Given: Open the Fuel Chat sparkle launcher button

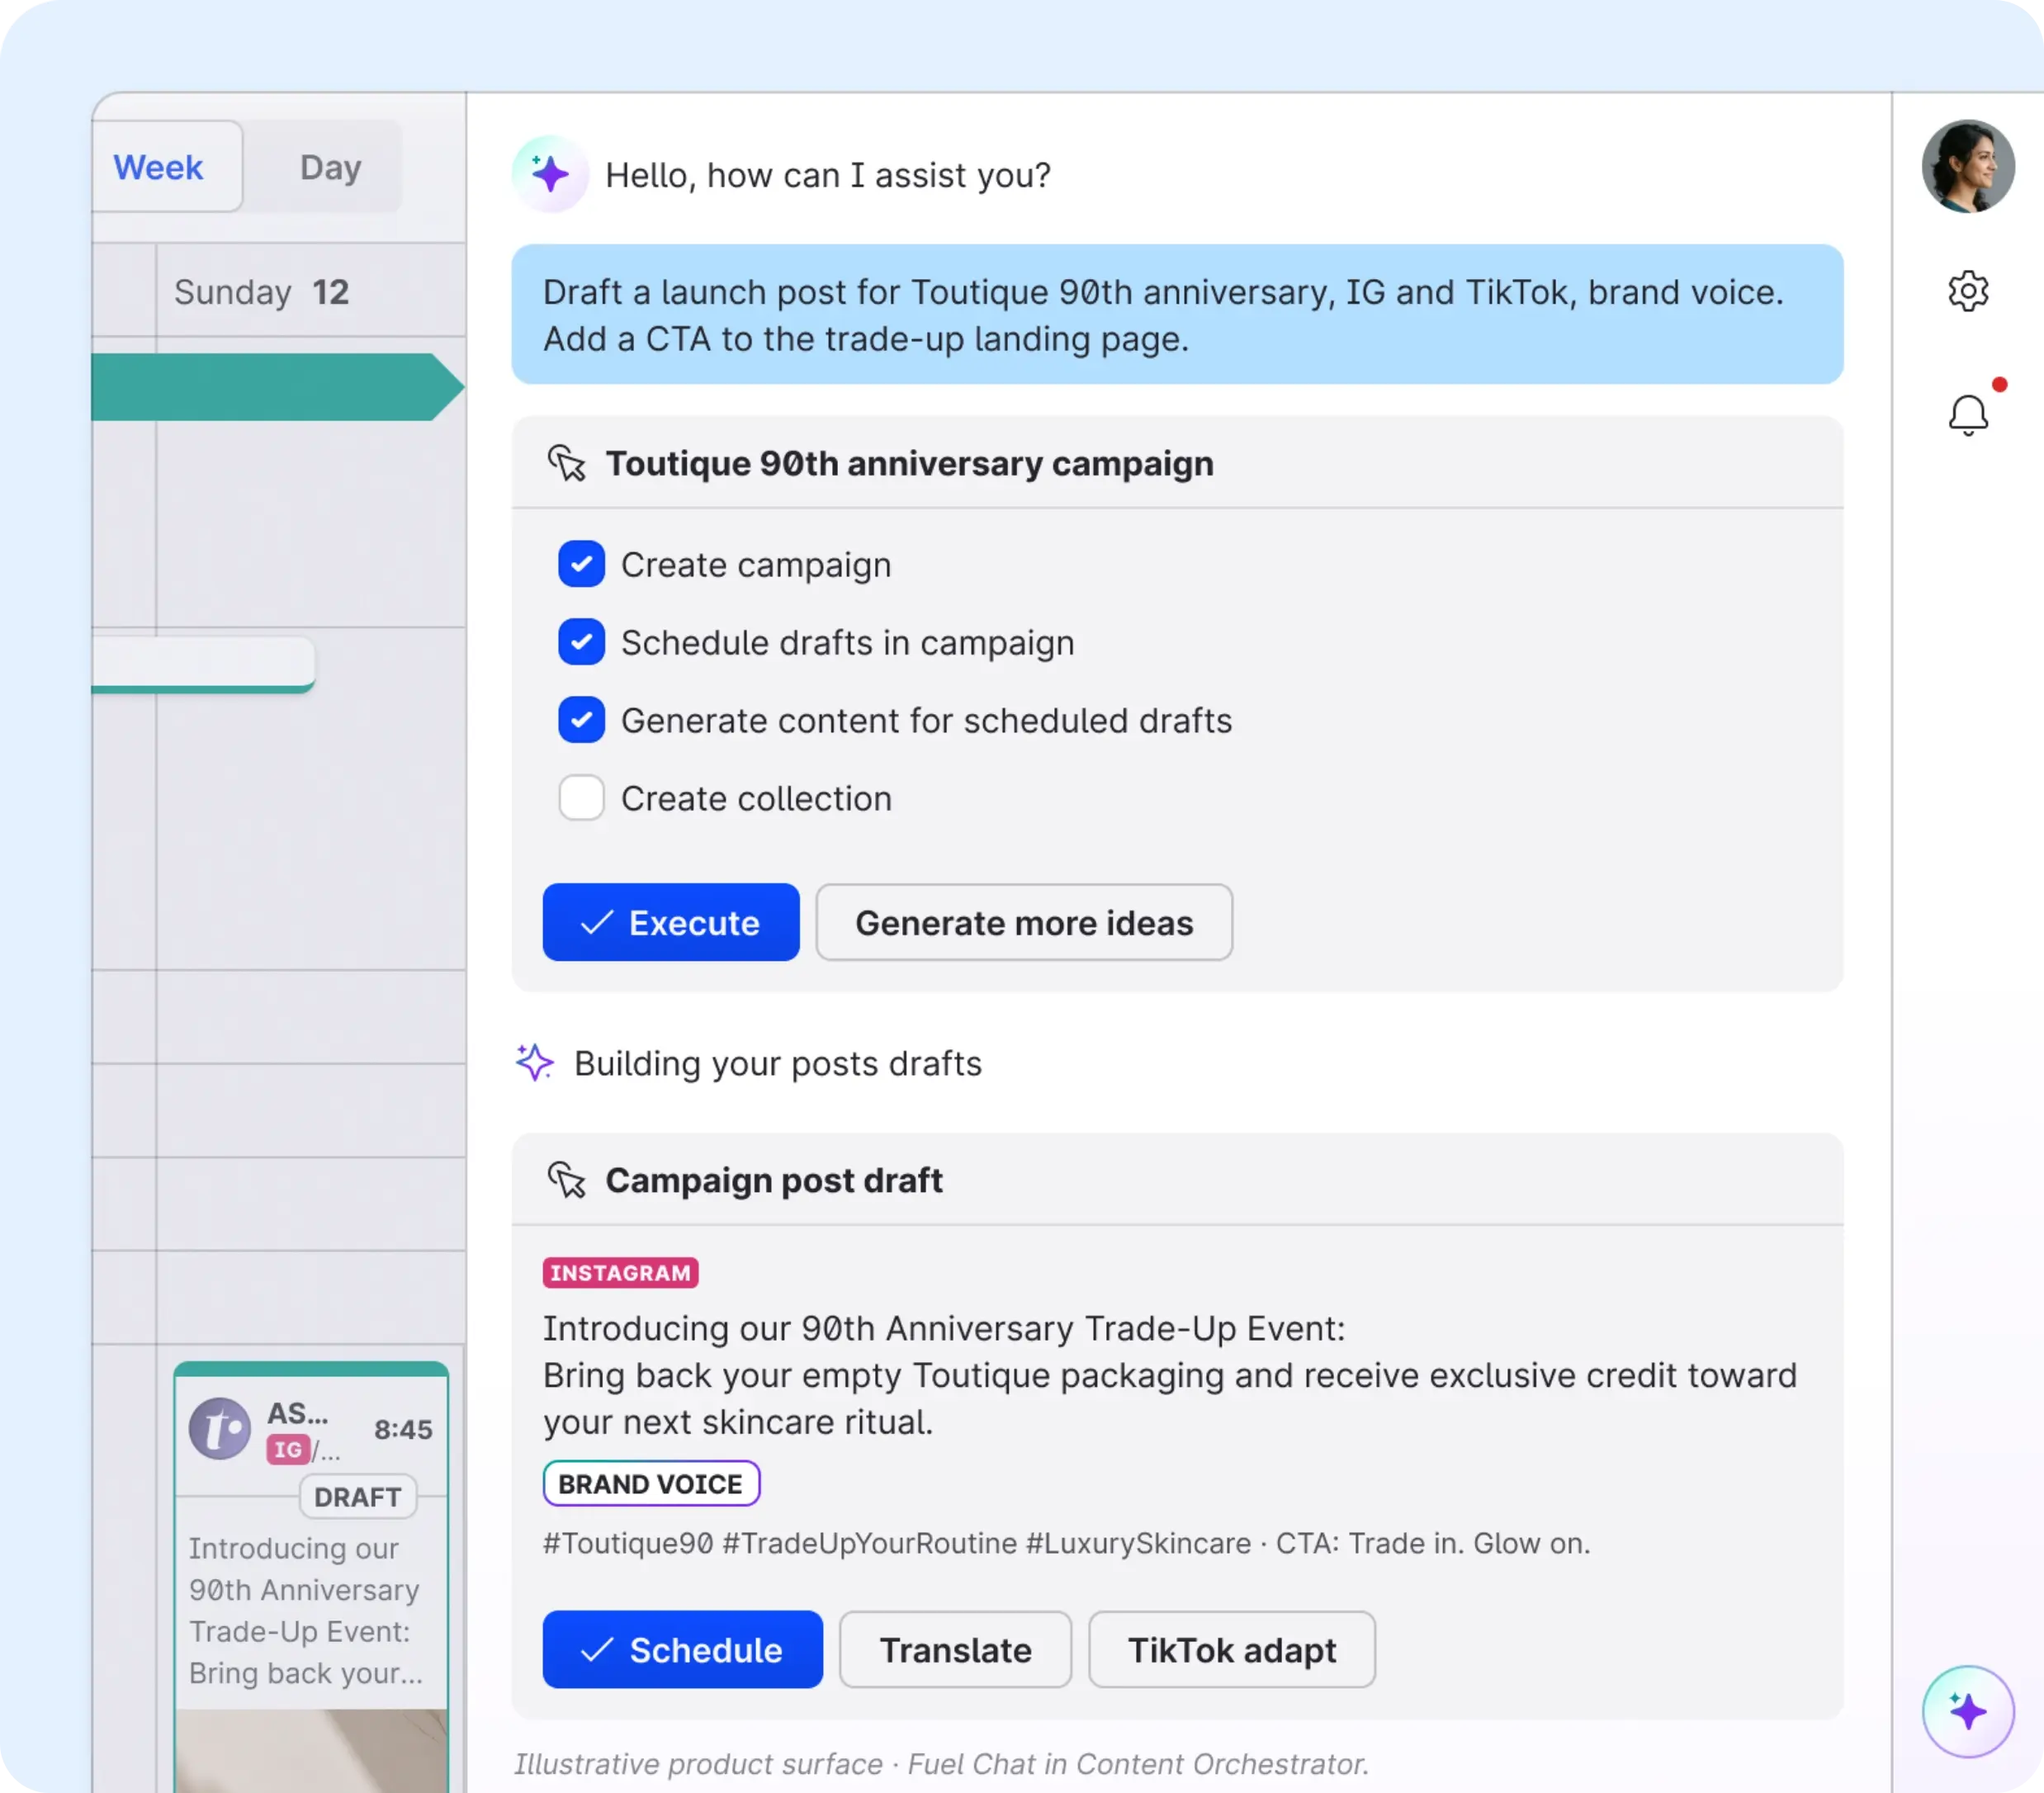Looking at the screenshot, I should tap(1967, 1711).
